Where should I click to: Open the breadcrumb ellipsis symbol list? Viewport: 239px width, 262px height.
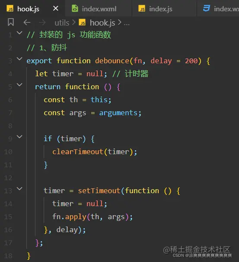(x=127, y=23)
